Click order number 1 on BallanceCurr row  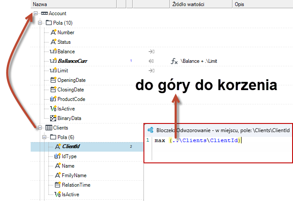[x=131, y=61]
